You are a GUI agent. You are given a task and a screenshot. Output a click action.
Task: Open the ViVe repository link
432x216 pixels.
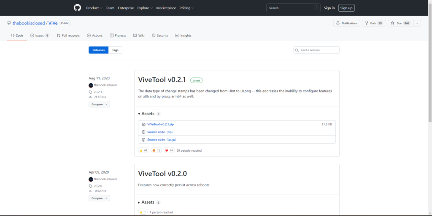pyautogui.click(x=53, y=23)
